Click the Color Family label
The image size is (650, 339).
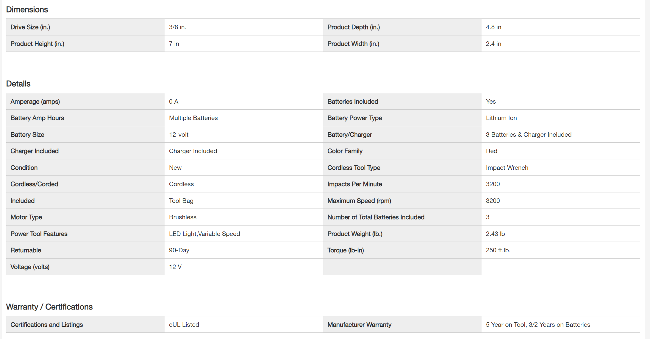tap(345, 151)
